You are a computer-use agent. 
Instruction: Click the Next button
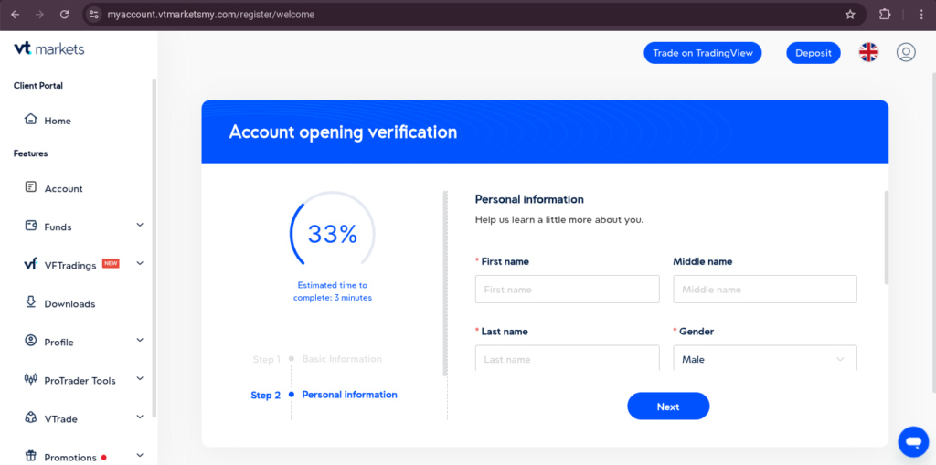[x=668, y=407]
